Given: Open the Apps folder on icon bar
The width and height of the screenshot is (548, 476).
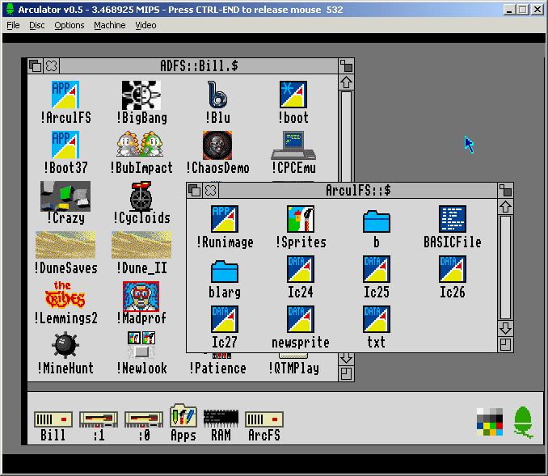Looking at the screenshot, I should [x=183, y=417].
